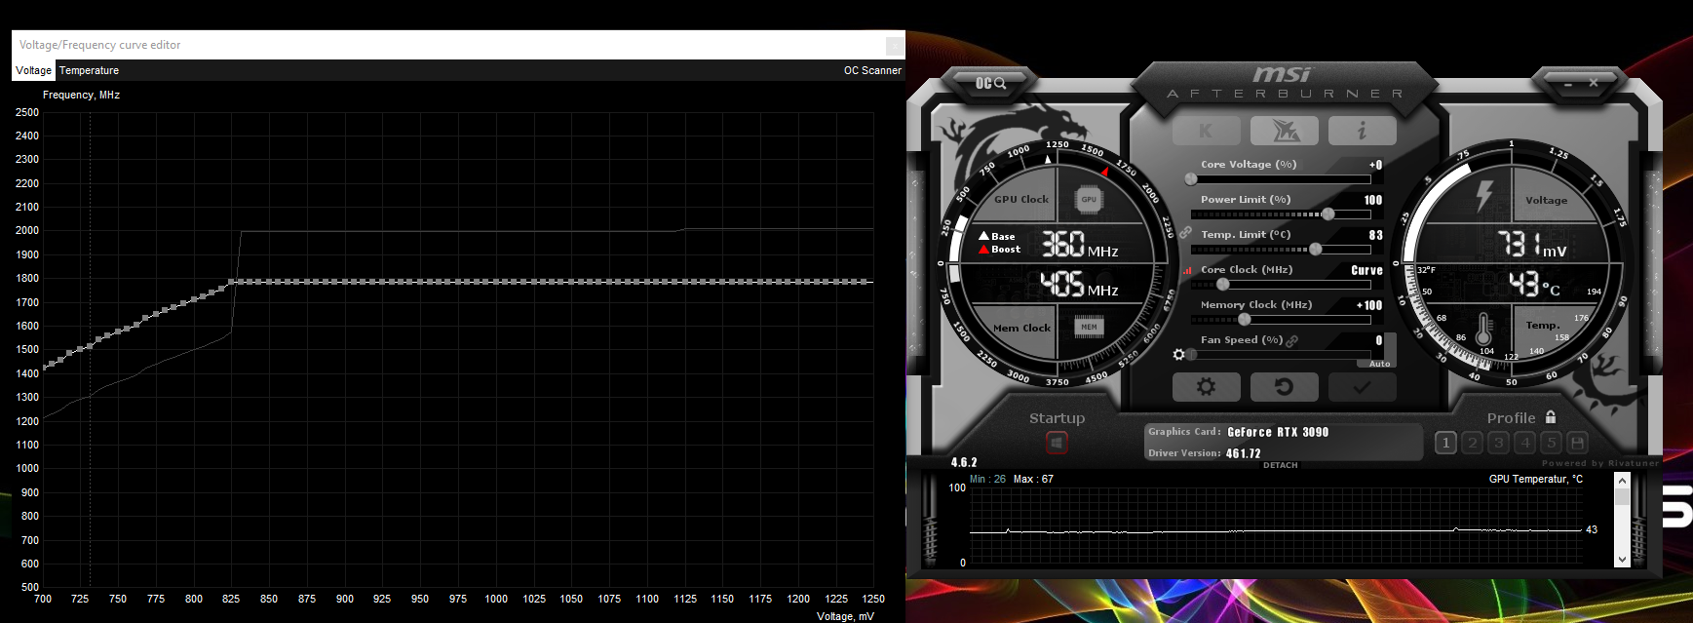Click the "360 MHz" GPU clock reading
1693x623 pixels.
[1080, 244]
